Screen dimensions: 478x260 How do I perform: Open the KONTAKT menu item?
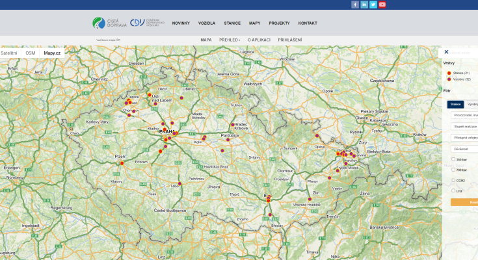tap(308, 23)
